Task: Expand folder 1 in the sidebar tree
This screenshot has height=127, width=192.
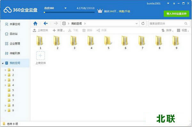Action: click(x=5, y=70)
